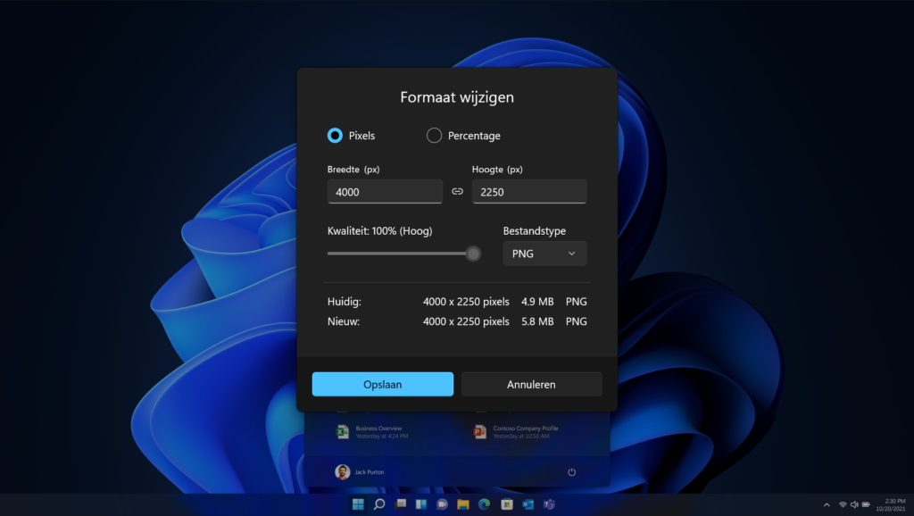Click the Wi-Fi tray icon
Screen dimensions: 914x516
(843, 505)
